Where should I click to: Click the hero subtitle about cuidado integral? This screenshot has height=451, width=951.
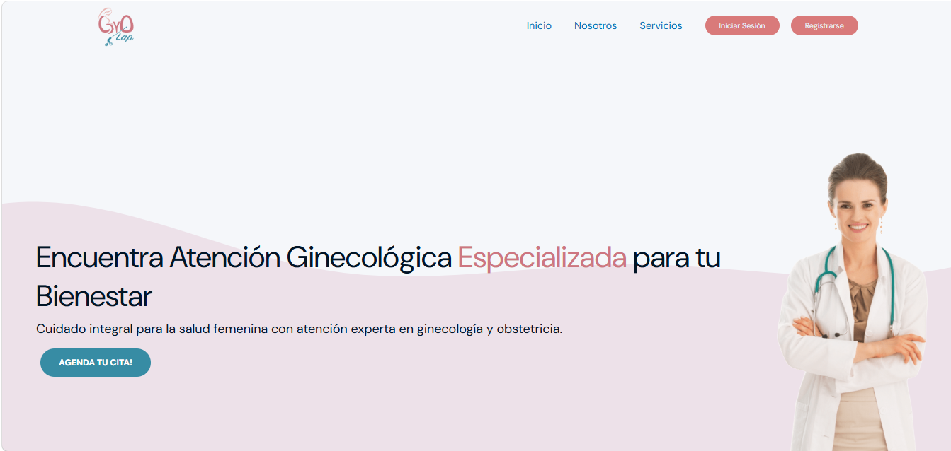tap(298, 328)
